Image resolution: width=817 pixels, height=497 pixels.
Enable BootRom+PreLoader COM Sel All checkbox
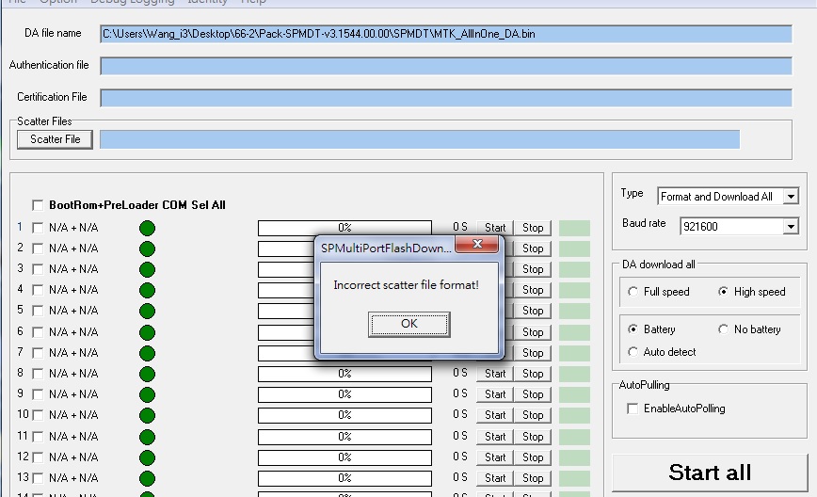(x=38, y=205)
